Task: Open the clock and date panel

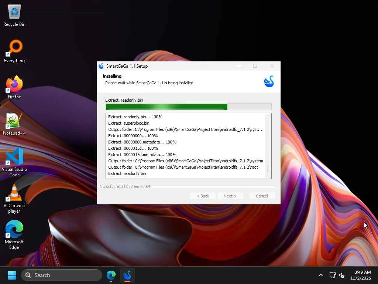Action: pyautogui.click(x=361, y=275)
